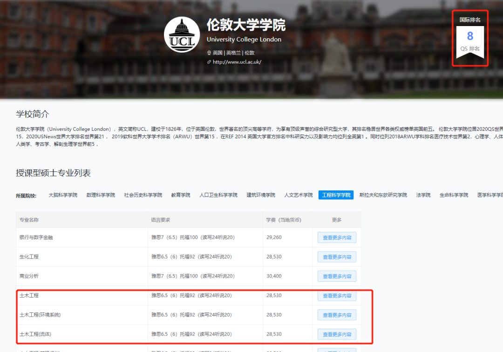Click the 国际排名 label
This screenshot has height=352, width=503.
[470, 20]
